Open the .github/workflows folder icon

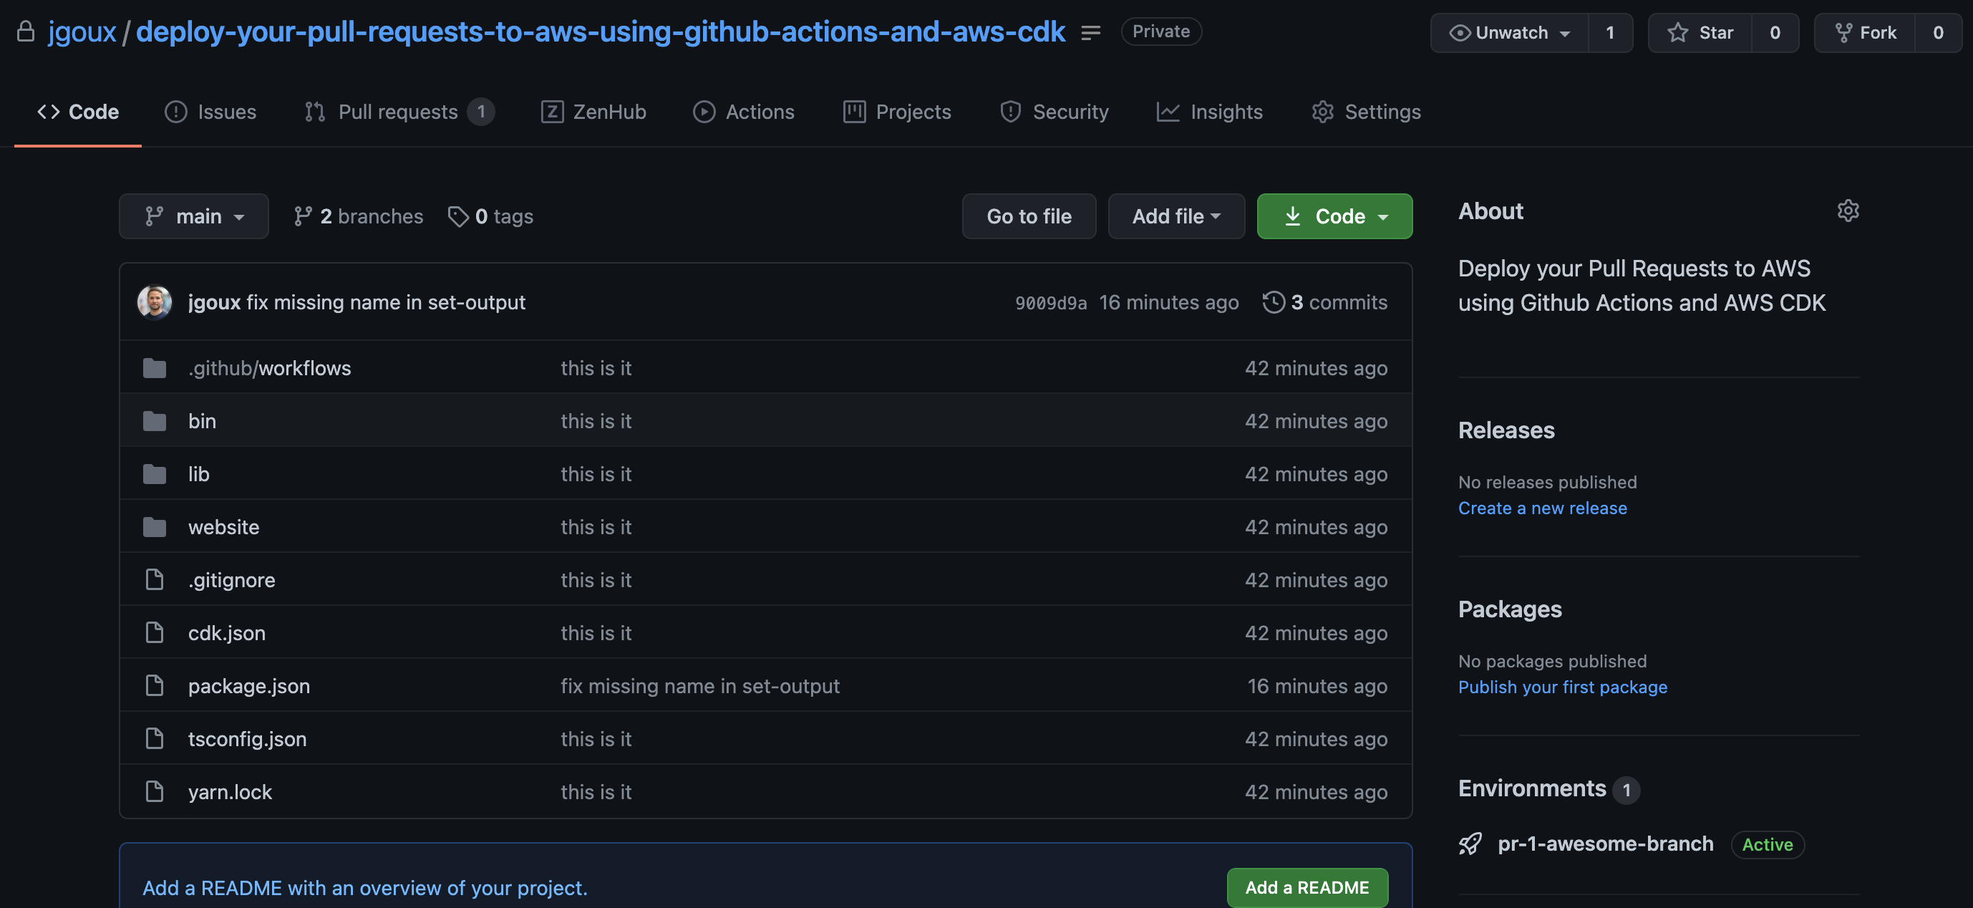pos(155,369)
